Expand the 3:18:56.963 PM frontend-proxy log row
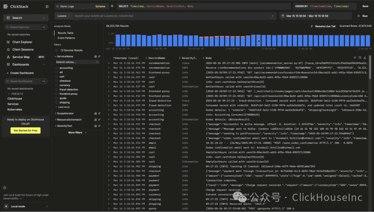Image resolution: width=374 pixels, height=212 pixels. coord(108,72)
